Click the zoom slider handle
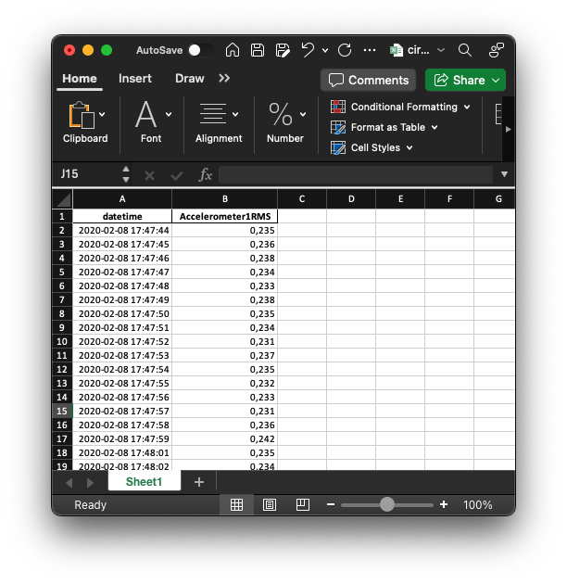Viewport: 567px width, 584px height. [x=387, y=505]
